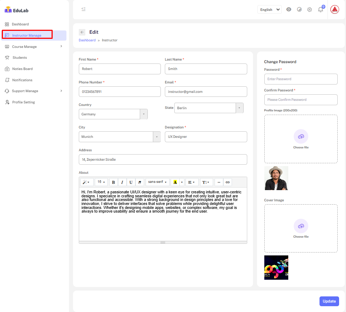Click the yellow highlight color button
Viewport: 346px width, 312px height.
pos(175,182)
